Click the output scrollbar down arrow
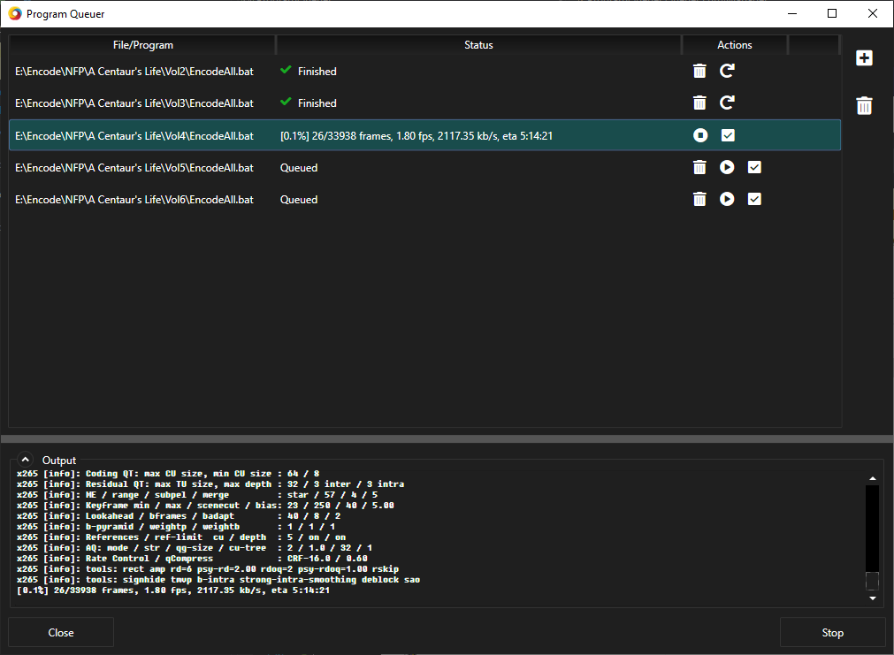The image size is (894, 655). 872,598
